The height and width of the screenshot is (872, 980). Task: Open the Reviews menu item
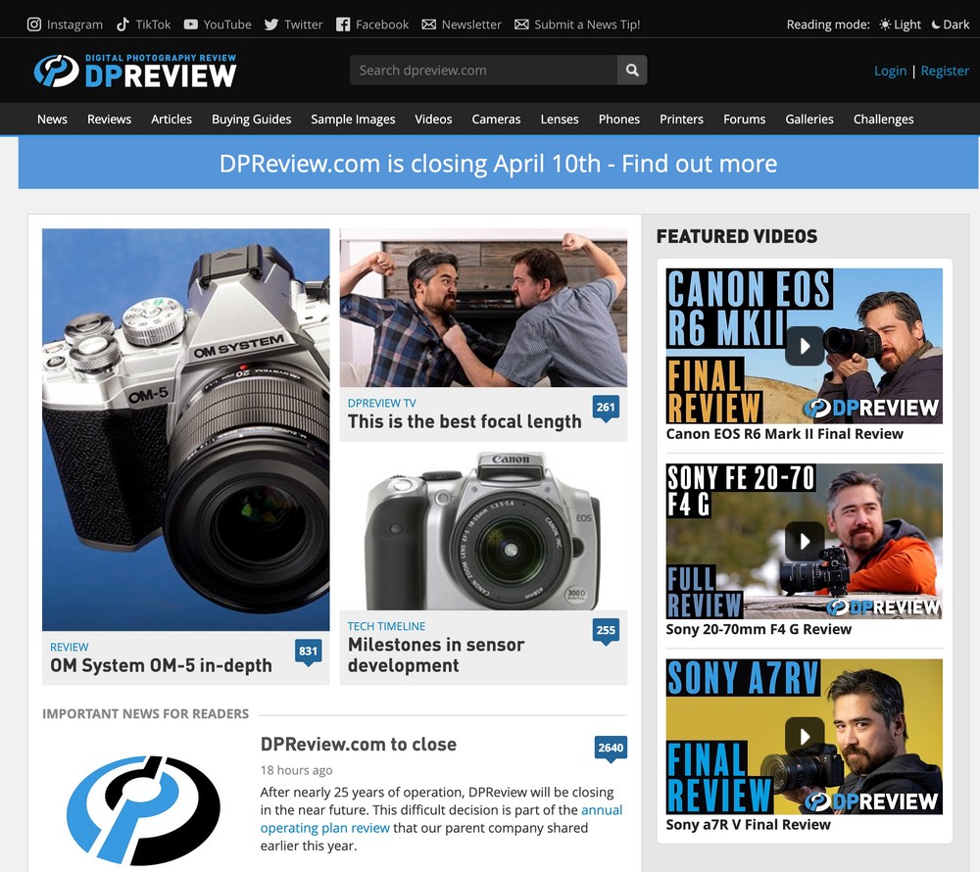point(110,119)
